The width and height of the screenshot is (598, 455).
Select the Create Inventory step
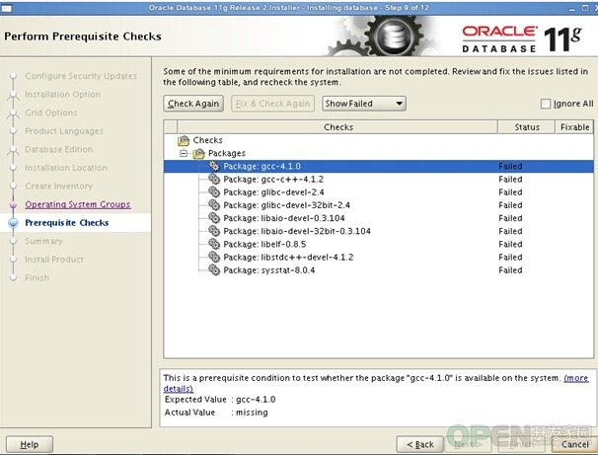59,186
